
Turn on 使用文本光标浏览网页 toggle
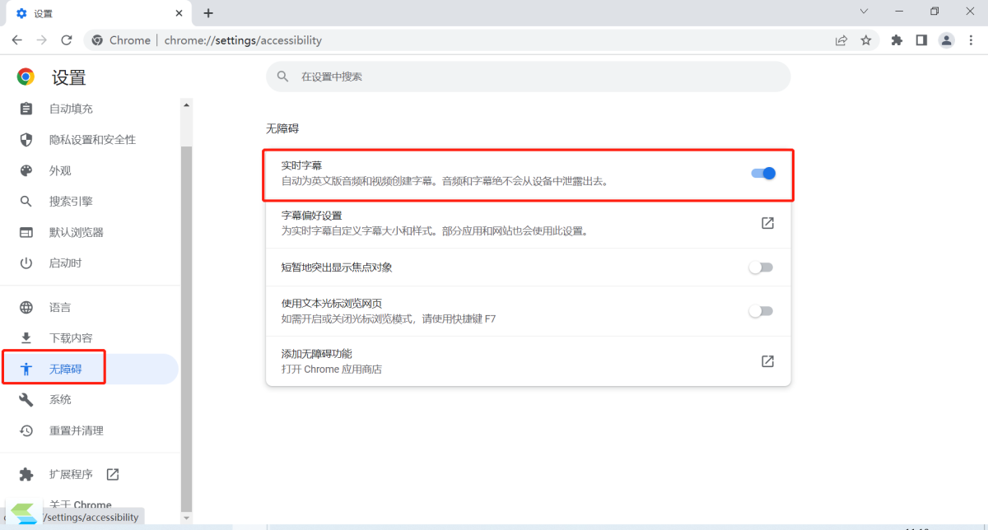tap(761, 311)
